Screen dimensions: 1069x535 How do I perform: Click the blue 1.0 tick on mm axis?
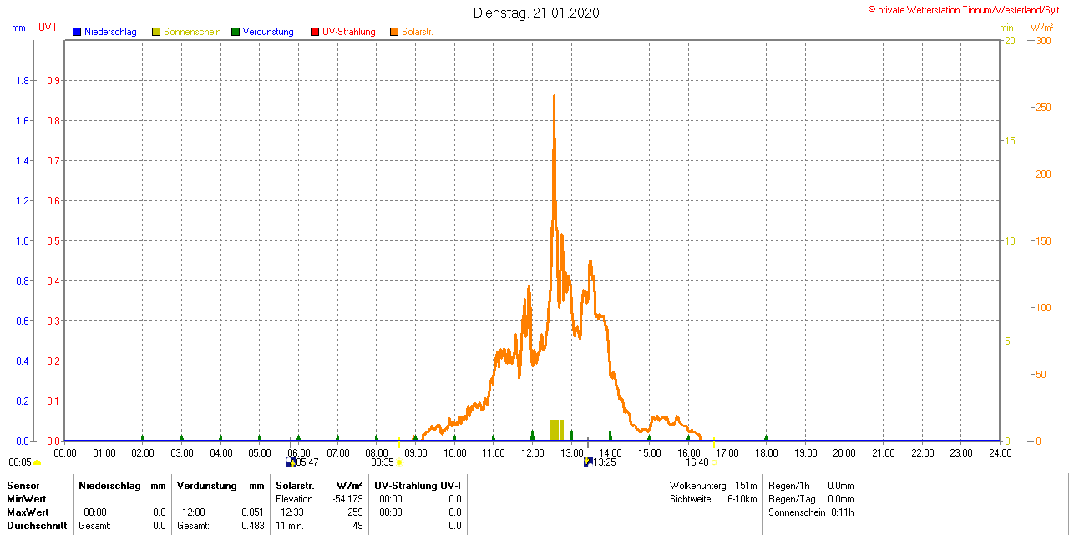(23, 241)
